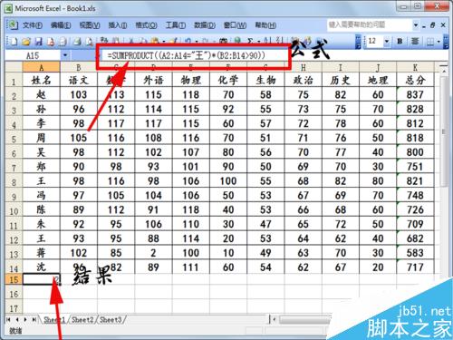The height and width of the screenshot is (340, 453).
Task: Click the Cut scissors icon
Action: [x=131, y=41]
